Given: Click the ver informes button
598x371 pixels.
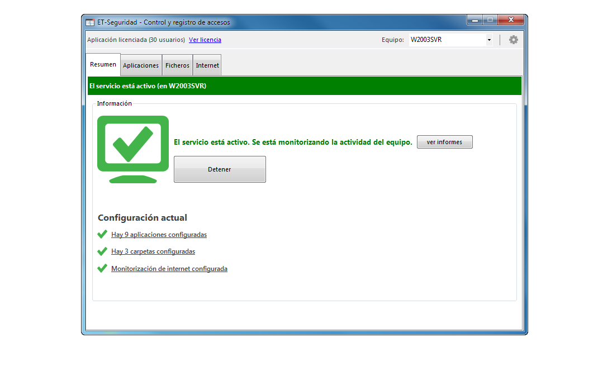Looking at the screenshot, I should pos(445,142).
